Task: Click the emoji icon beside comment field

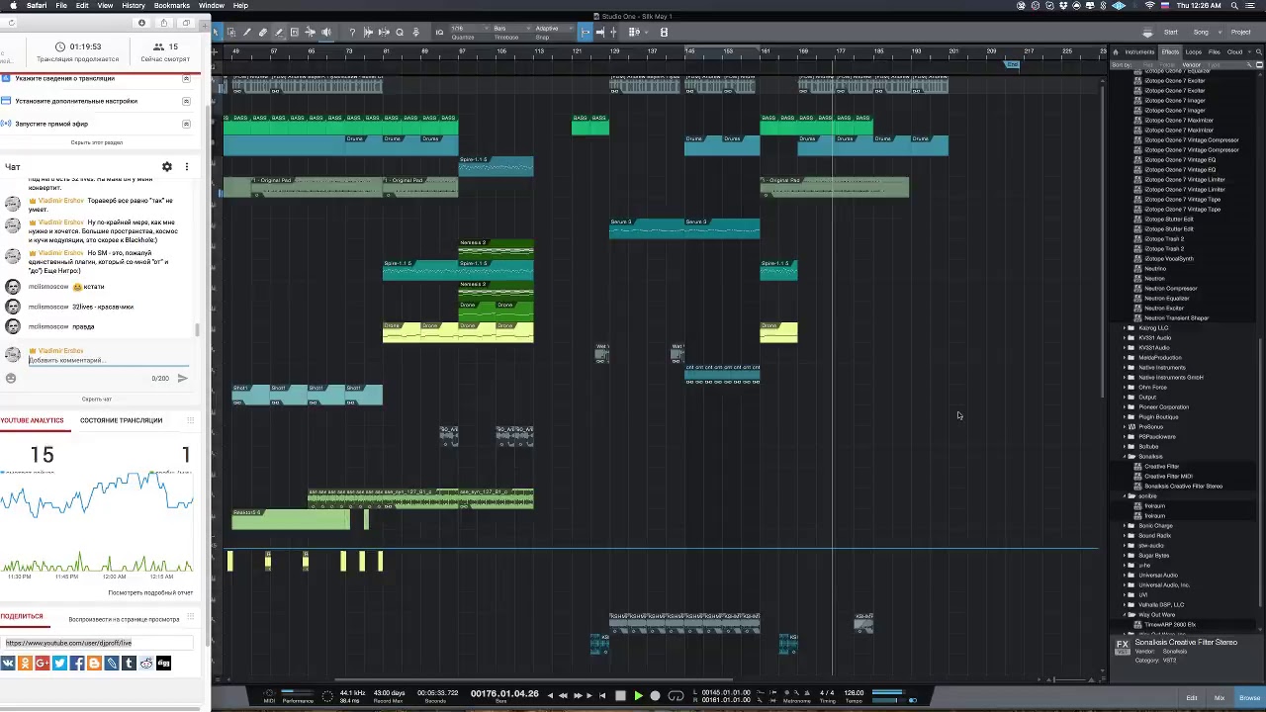Action: (x=11, y=378)
